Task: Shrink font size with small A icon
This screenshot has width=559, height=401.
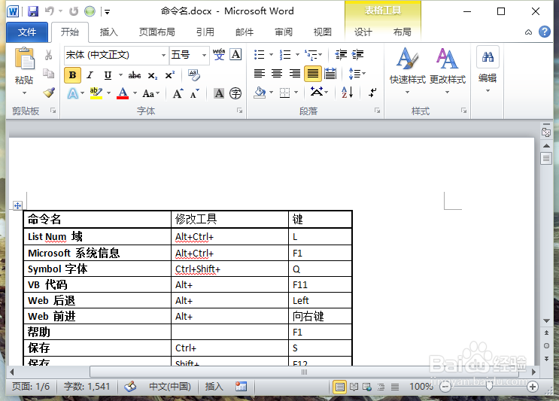Action: 194,93
